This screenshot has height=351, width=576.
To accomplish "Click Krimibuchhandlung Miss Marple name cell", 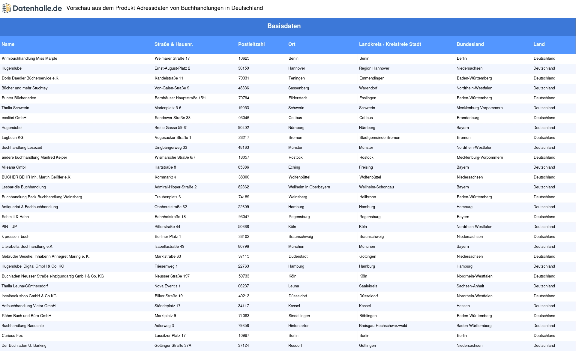I will (29, 58).
